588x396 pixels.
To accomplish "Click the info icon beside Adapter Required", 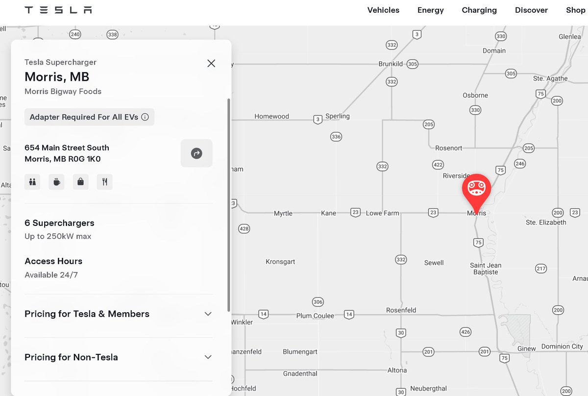I will pos(145,117).
